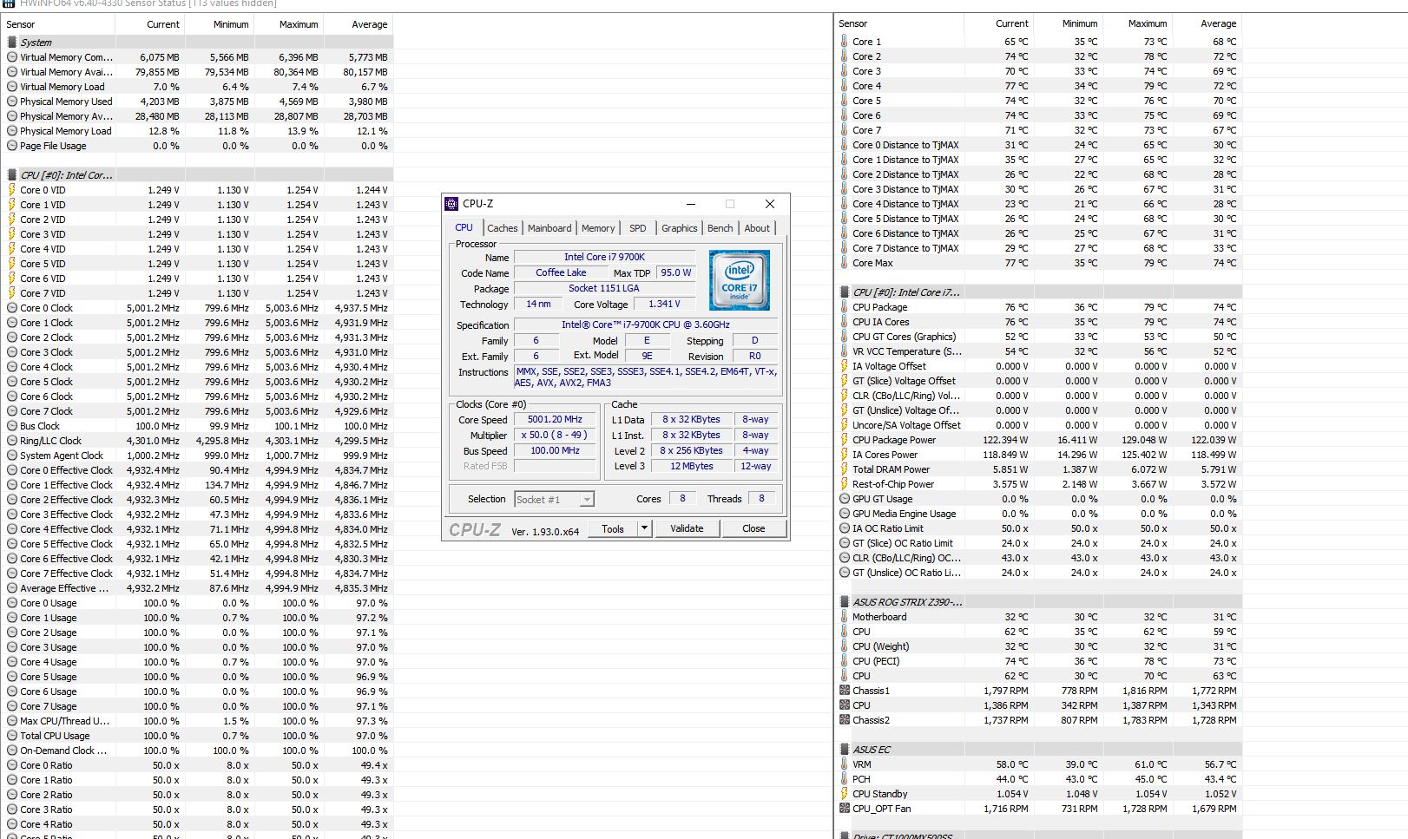Viewport: 1408px width, 839px height.
Task: Select the Uncore/SA Voltage Offset row
Action: click(1039, 425)
